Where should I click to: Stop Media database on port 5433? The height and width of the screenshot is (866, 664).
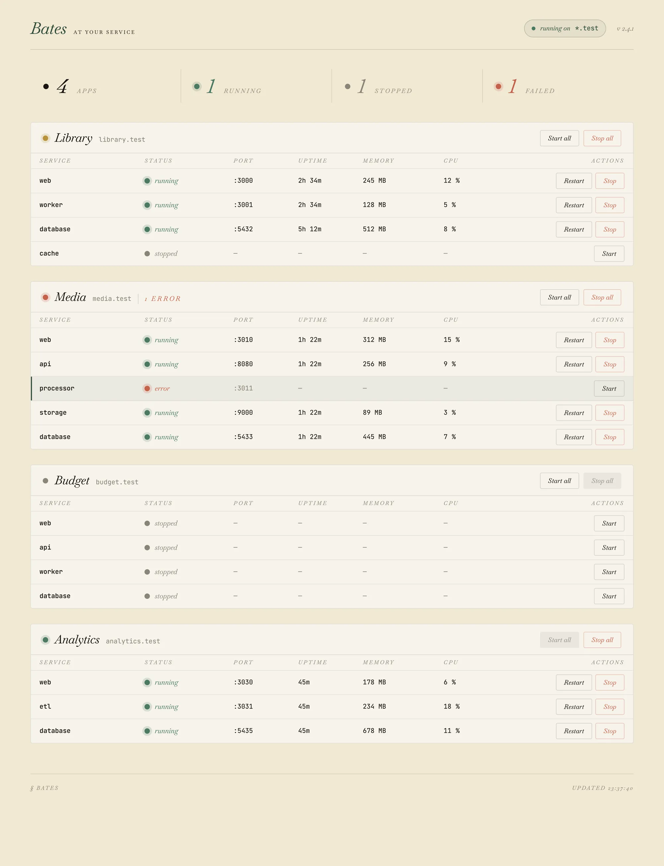610,437
